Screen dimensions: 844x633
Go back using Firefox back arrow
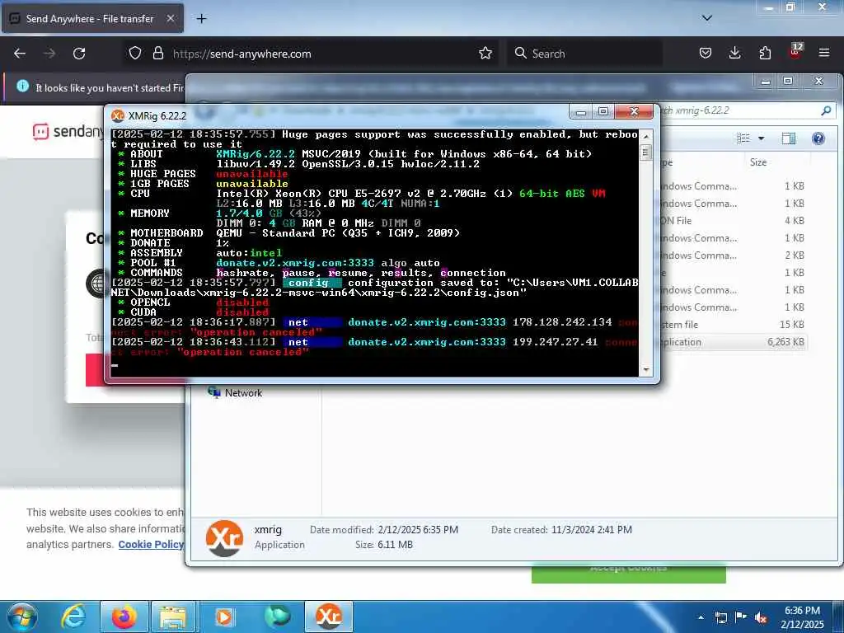(x=20, y=54)
